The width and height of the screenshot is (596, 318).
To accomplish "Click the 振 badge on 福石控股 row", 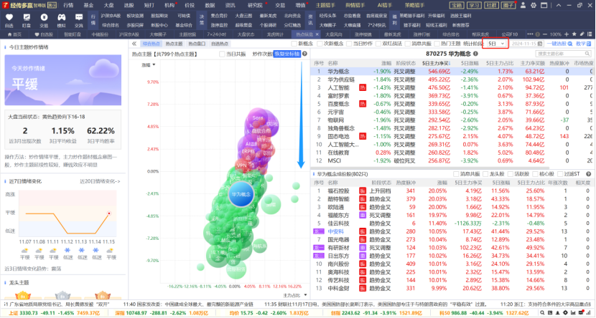I will pyautogui.click(x=363, y=191).
